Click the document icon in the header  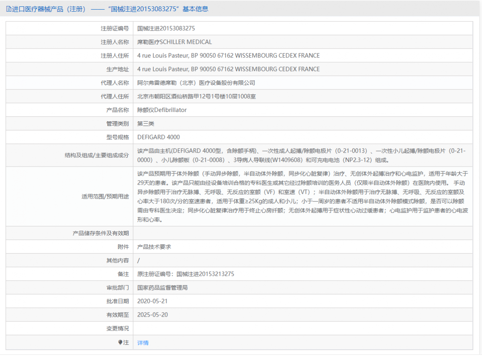(x=8, y=9)
